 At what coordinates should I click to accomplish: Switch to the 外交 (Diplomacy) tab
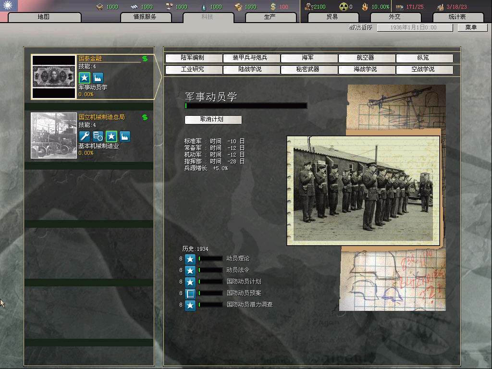[x=394, y=17]
